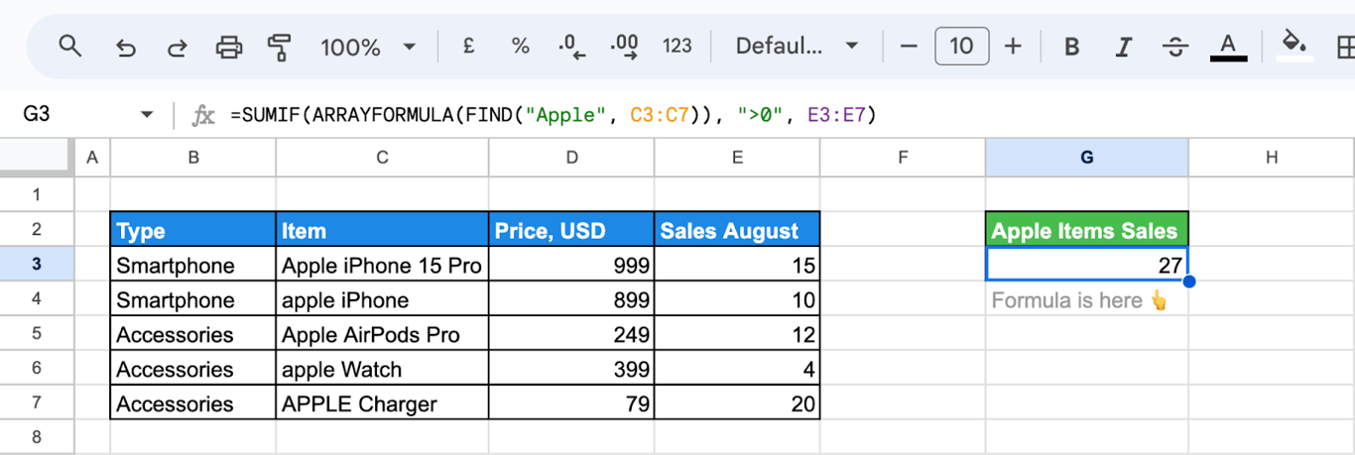Select the price cell 999

pos(571,265)
